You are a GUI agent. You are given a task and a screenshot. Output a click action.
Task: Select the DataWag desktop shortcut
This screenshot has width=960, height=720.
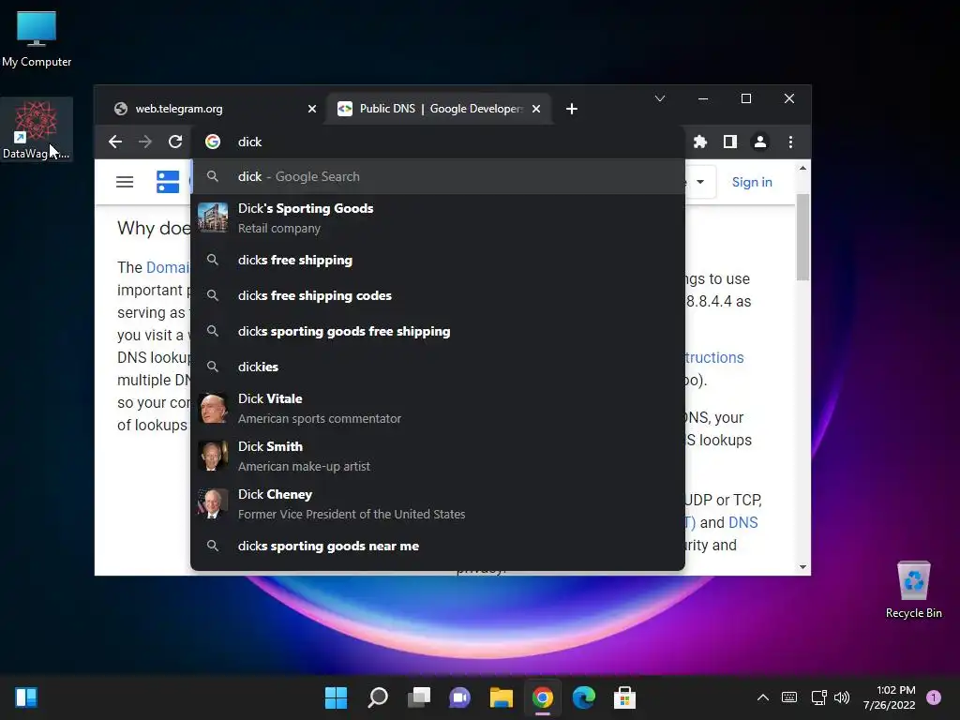coord(37,129)
